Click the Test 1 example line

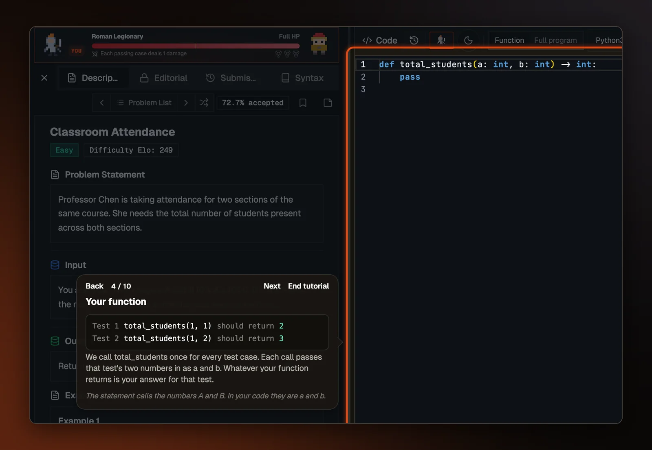188,326
